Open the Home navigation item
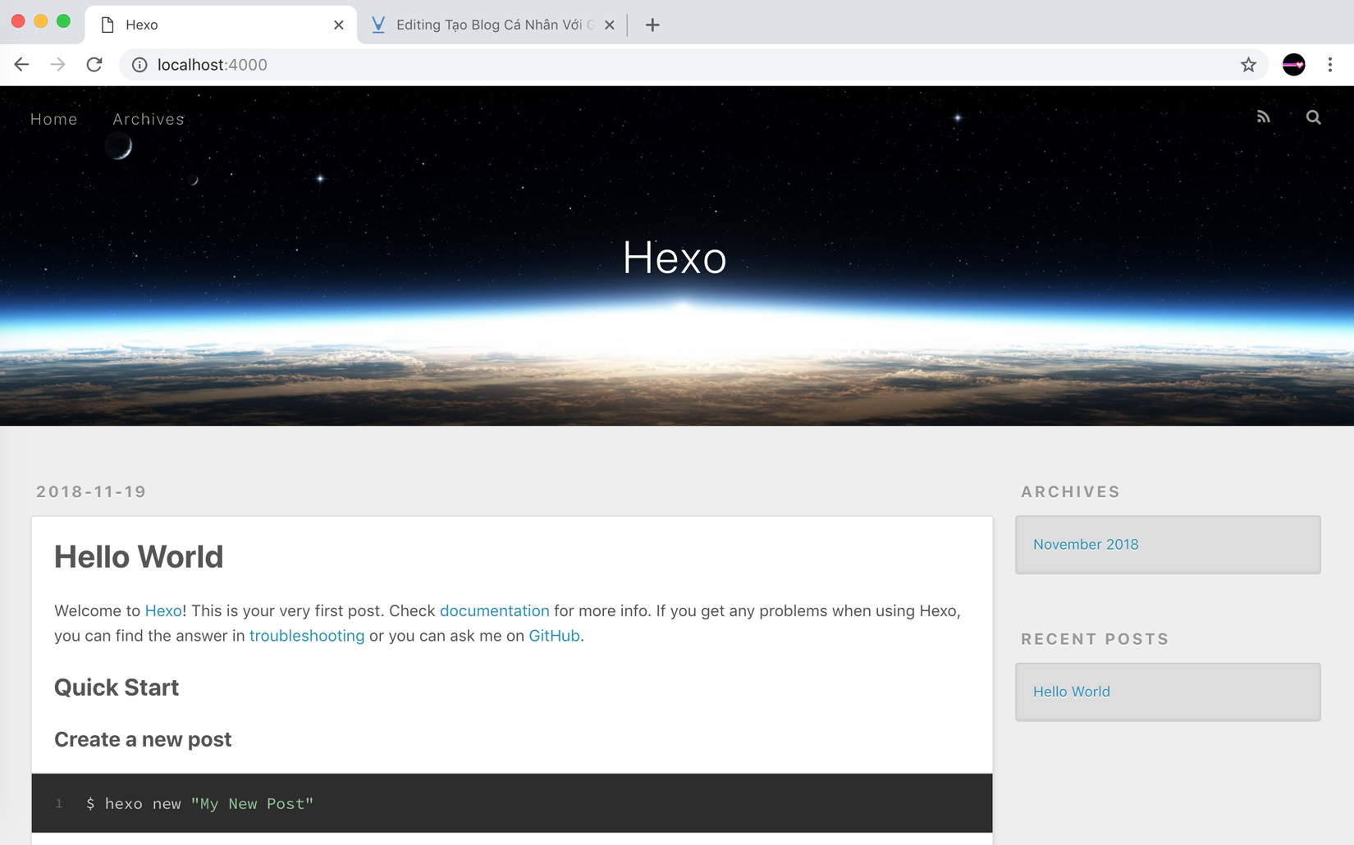 54,119
